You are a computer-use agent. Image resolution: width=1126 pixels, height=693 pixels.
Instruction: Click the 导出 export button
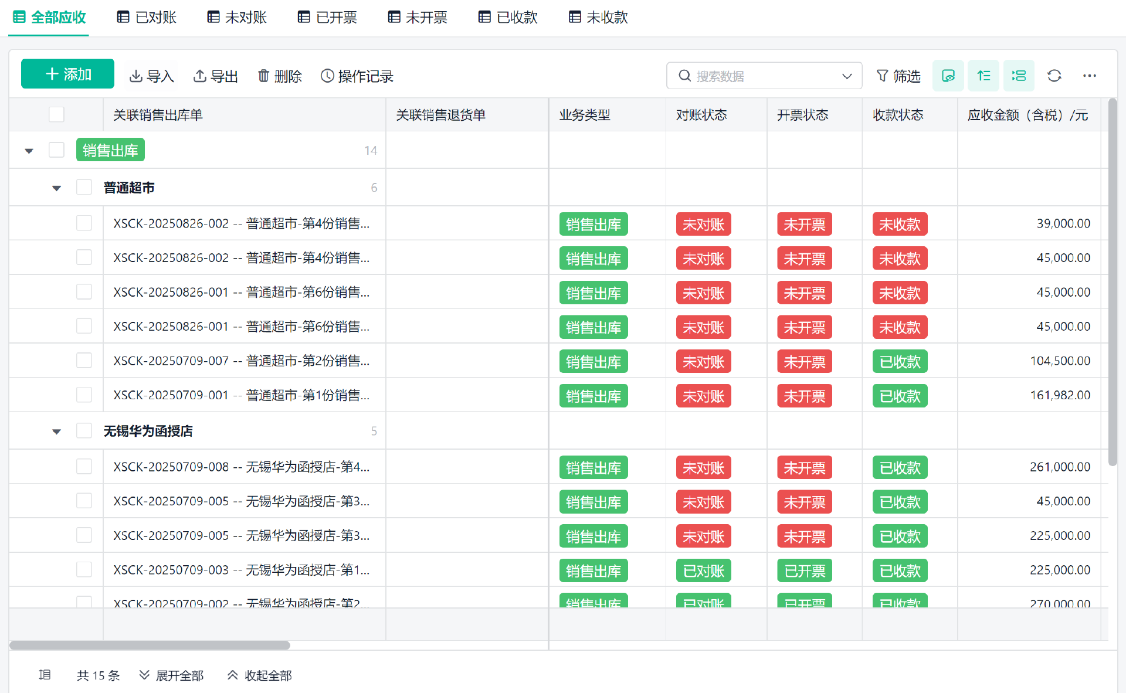[x=215, y=76]
